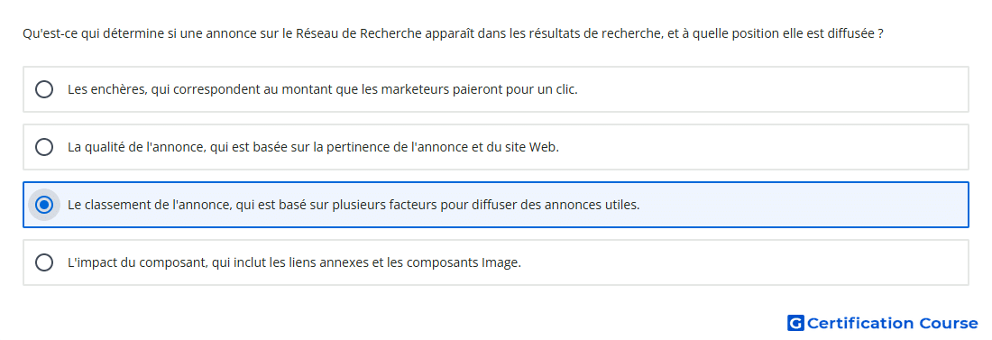This screenshot has width=992, height=340.
Task: Select the radio button for "Les enchères"
Action: [44, 89]
